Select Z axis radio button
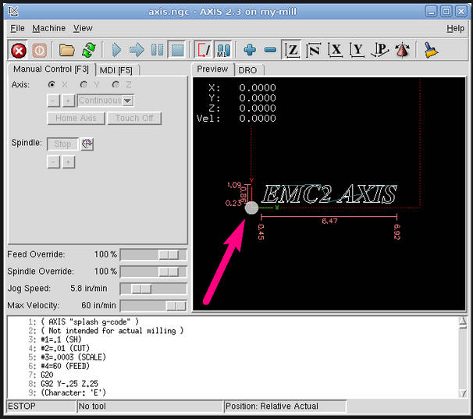Viewport: 473px width, 419px height. tap(116, 84)
